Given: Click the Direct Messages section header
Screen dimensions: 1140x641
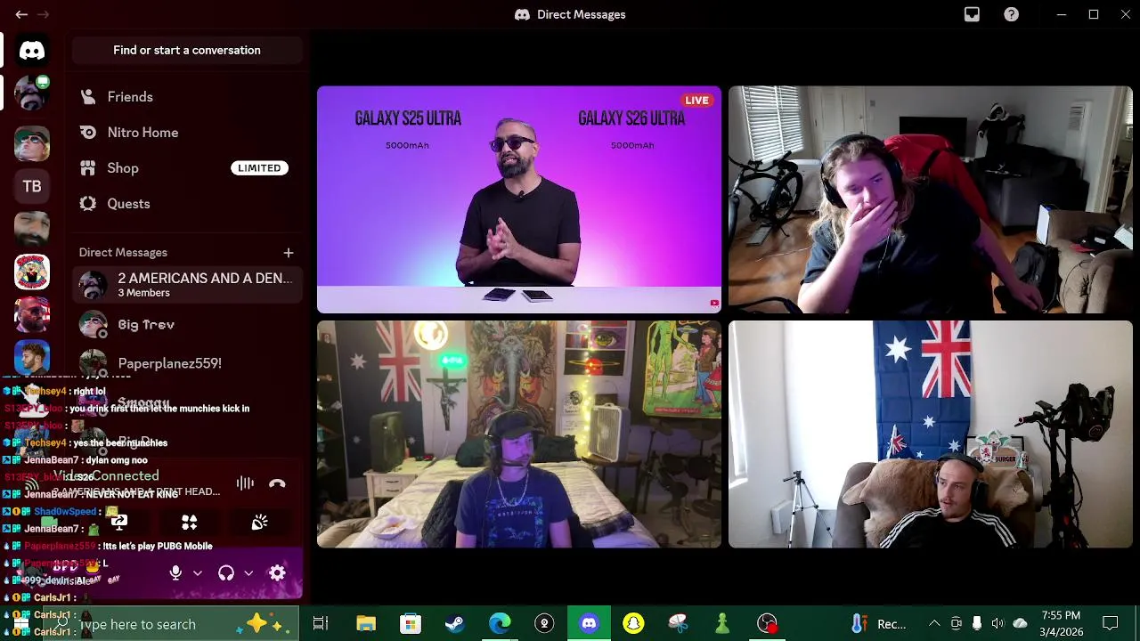Looking at the screenshot, I should 123,253.
